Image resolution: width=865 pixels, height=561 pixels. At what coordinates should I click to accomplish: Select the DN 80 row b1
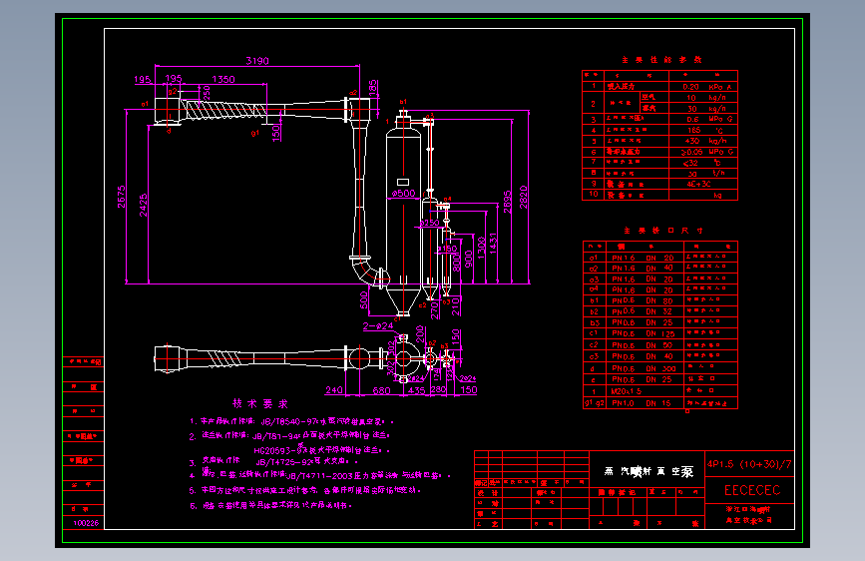[660, 300]
